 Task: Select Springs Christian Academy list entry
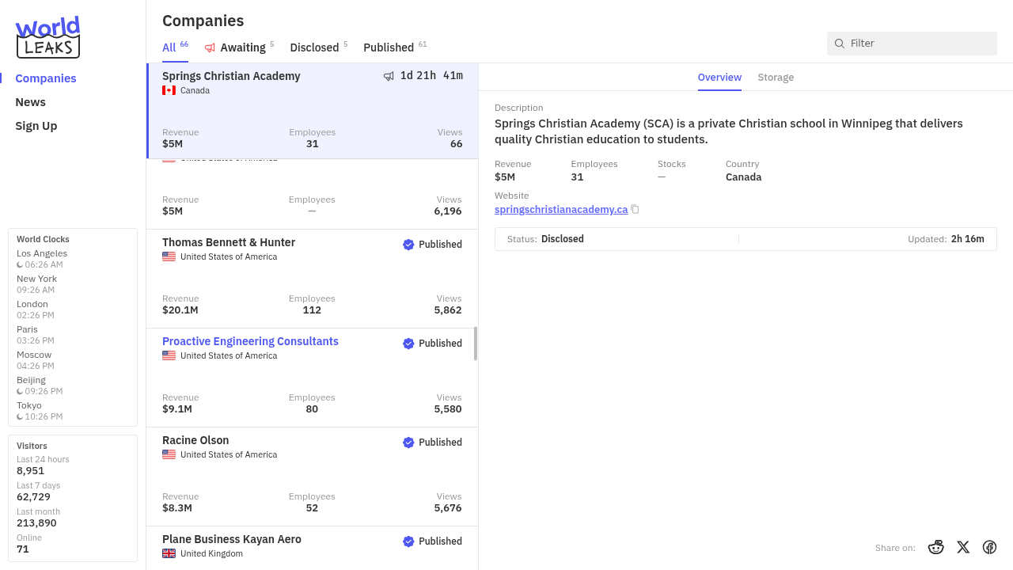tap(313, 111)
